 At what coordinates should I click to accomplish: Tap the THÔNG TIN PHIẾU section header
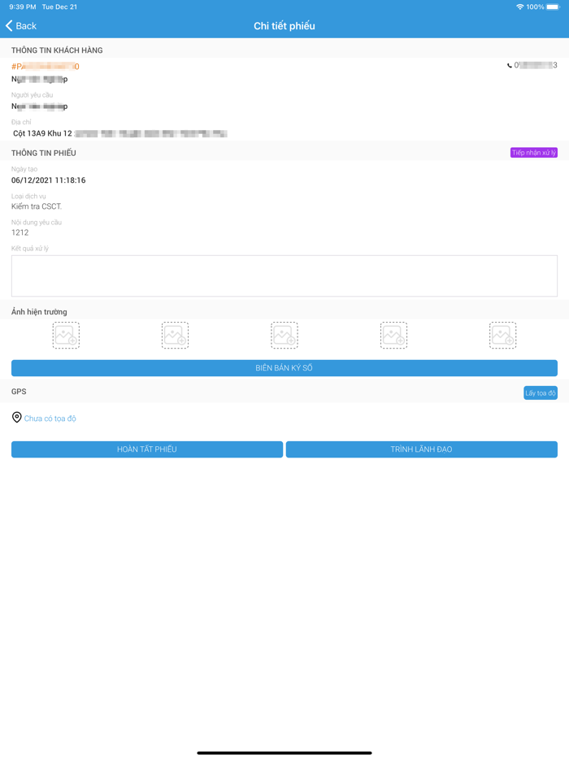[x=44, y=153]
